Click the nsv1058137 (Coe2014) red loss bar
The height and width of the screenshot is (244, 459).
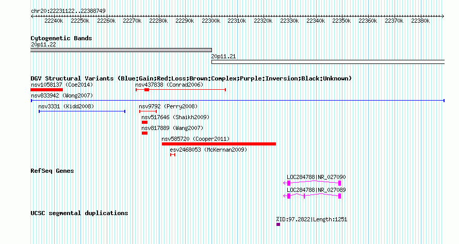coord(47,90)
